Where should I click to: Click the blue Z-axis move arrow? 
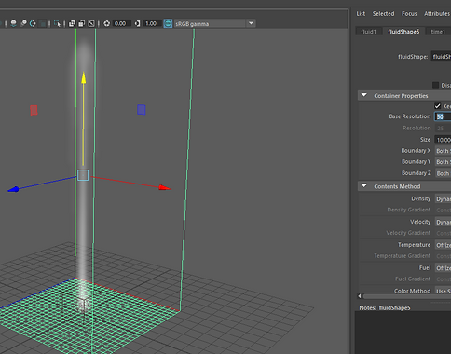[x=14, y=189]
